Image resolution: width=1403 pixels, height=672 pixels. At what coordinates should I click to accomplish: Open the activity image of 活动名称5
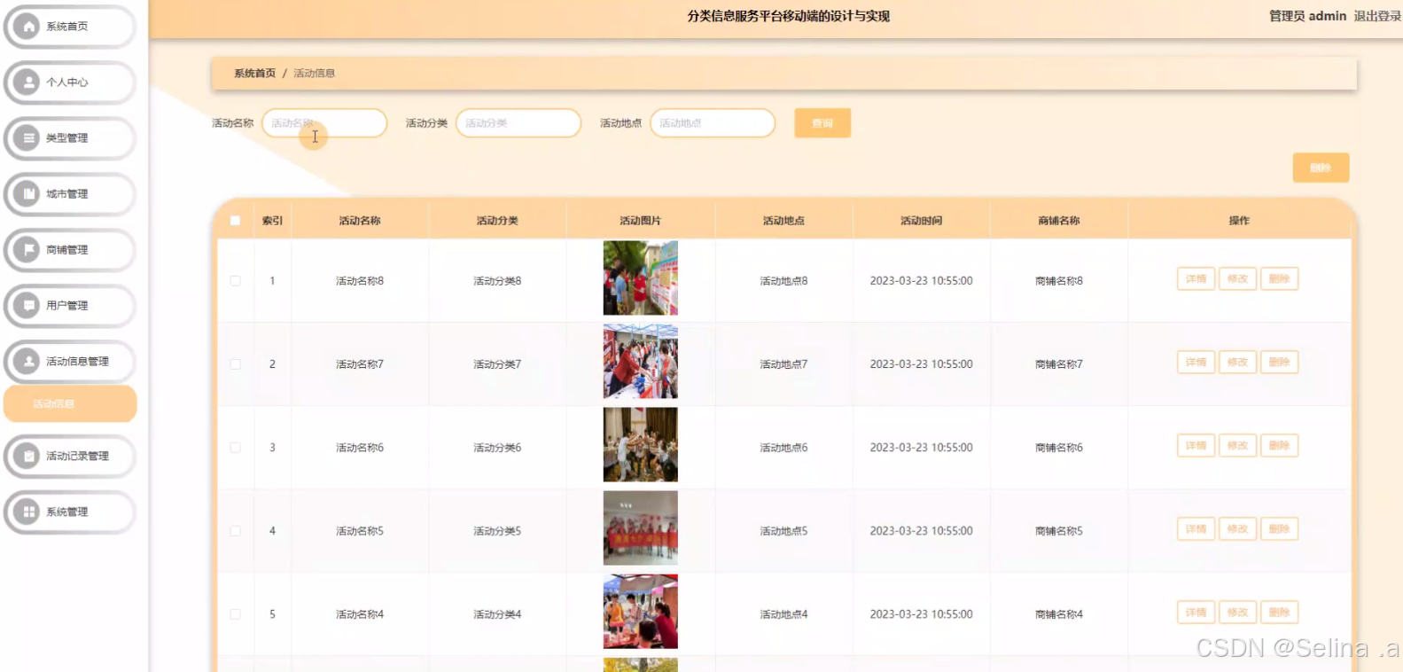click(641, 528)
